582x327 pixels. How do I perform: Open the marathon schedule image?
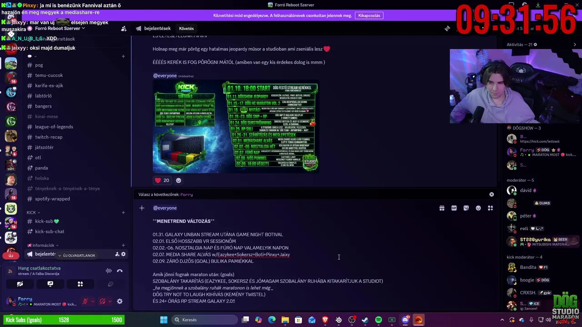tap(236, 126)
